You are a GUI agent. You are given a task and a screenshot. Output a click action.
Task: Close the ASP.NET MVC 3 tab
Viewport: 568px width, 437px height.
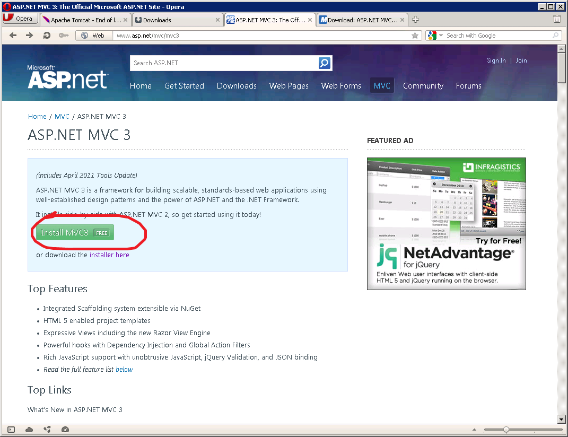point(310,20)
